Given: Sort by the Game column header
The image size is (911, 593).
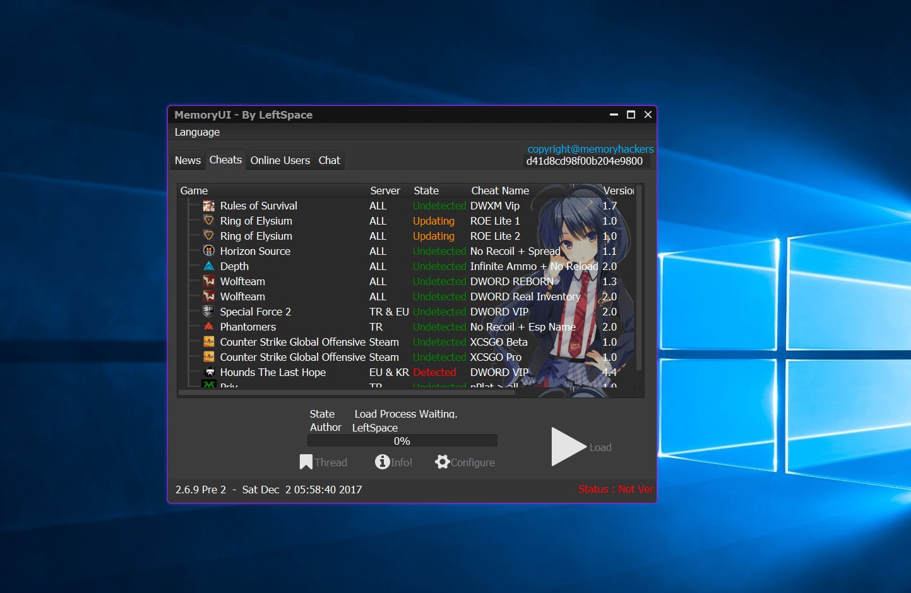Looking at the screenshot, I should point(194,191).
